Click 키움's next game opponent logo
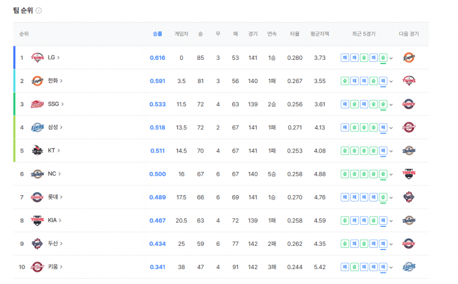458x284 pixels. click(409, 266)
